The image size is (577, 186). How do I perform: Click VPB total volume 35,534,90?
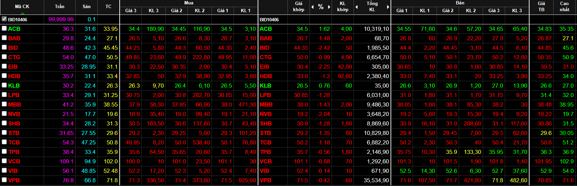pos(376,180)
